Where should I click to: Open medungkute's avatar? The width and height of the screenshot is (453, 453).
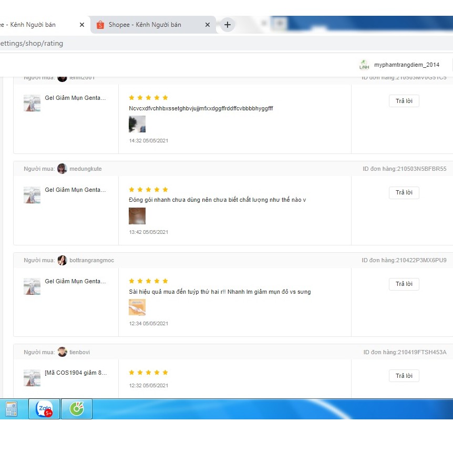pos(62,169)
